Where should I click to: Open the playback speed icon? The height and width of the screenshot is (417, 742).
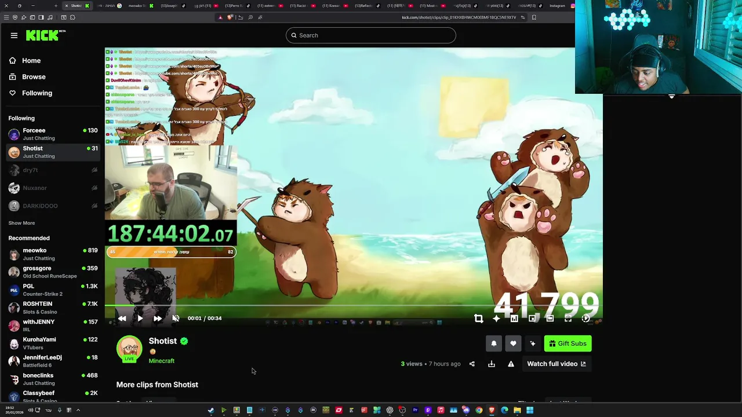click(x=586, y=319)
